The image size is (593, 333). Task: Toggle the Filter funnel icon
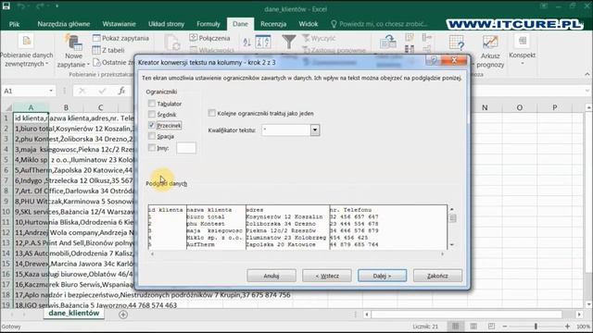click(289, 42)
